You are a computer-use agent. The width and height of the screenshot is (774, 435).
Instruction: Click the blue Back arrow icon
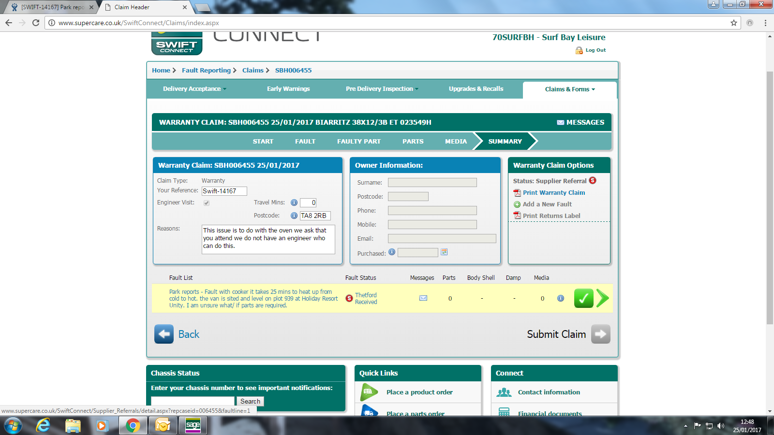pyautogui.click(x=164, y=334)
